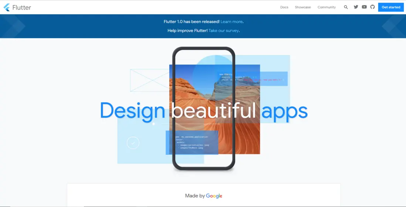Open the search magnifier icon

tap(346, 7)
